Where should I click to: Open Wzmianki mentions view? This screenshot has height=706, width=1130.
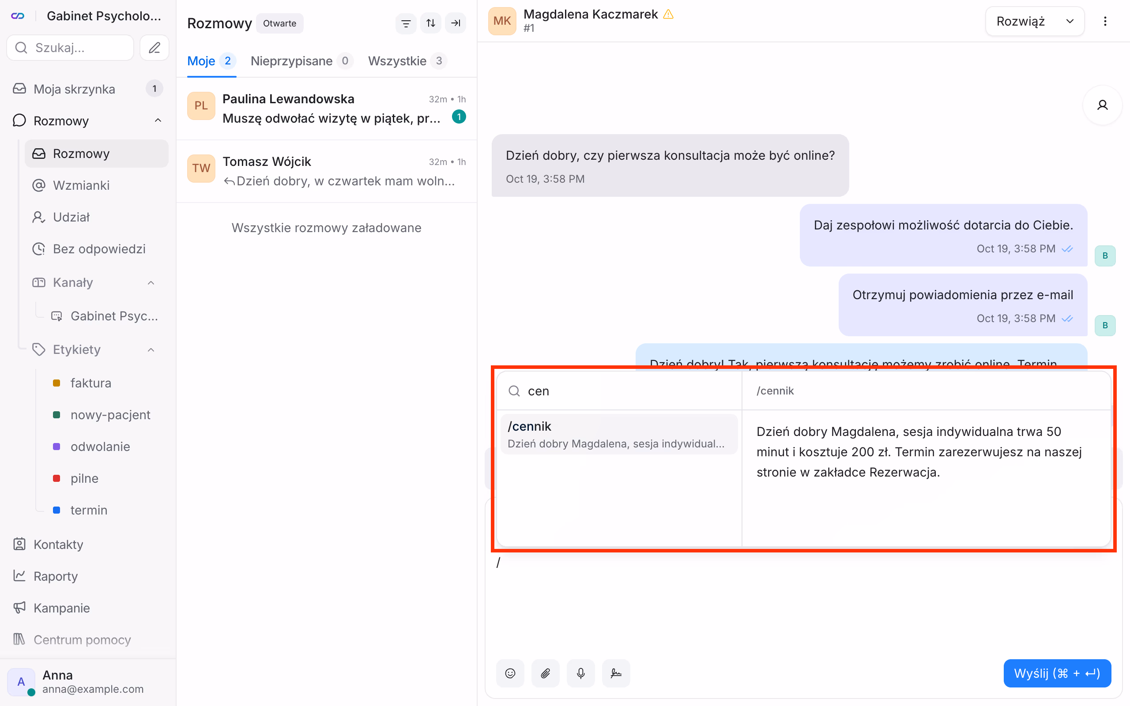pos(97,185)
